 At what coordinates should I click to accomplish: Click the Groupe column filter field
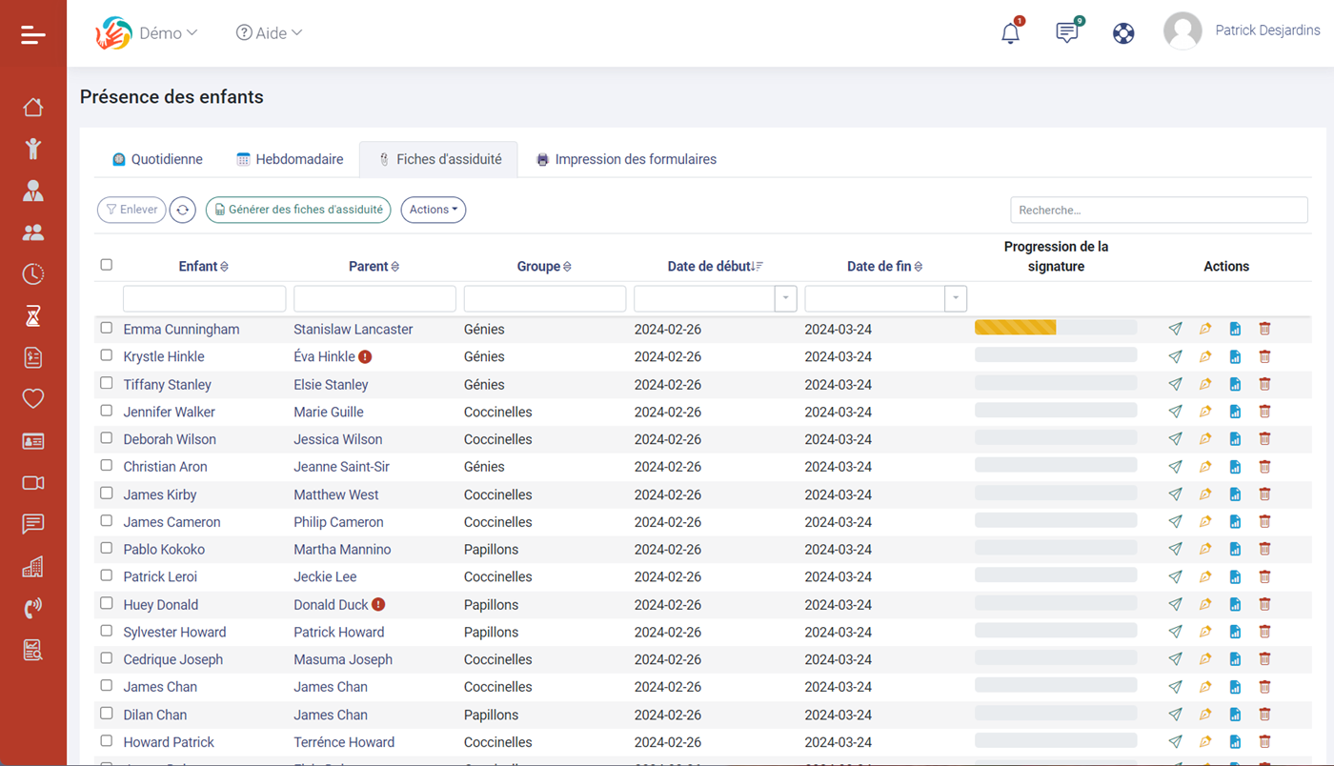click(x=545, y=298)
